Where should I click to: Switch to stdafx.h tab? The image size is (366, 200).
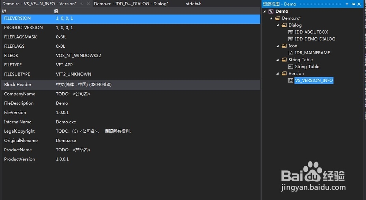pyautogui.click(x=194, y=4)
